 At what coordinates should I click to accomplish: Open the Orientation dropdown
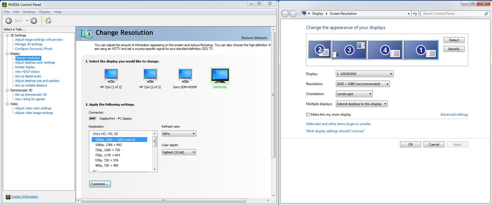(354, 94)
